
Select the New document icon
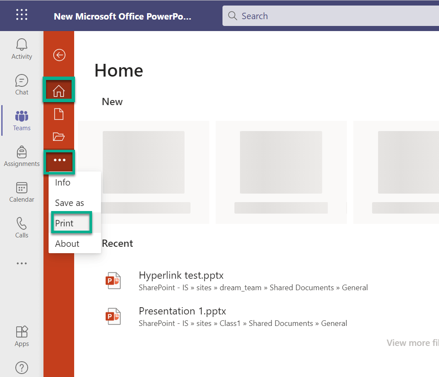point(59,114)
